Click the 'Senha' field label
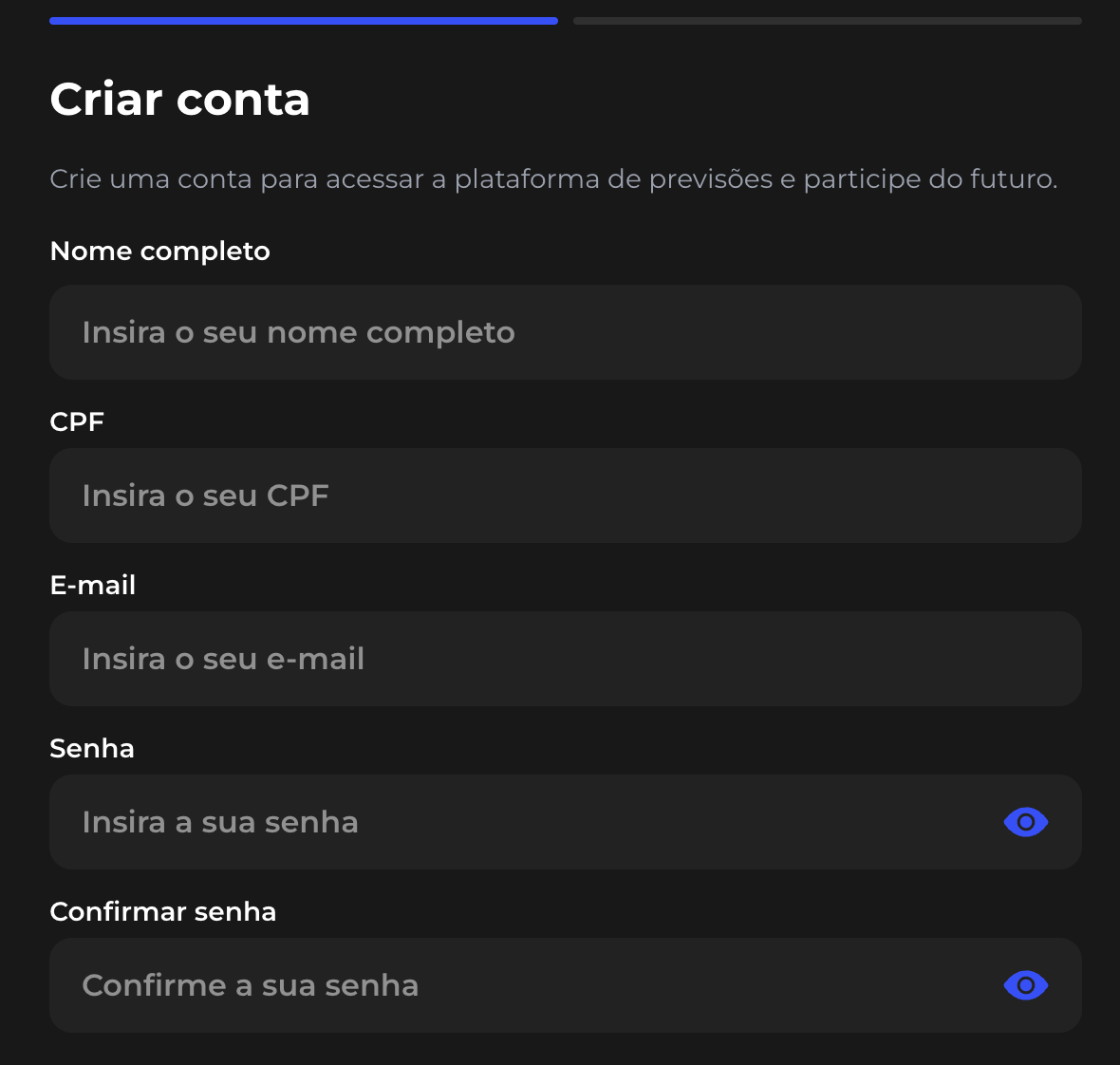Image resolution: width=1120 pixels, height=1065 pixels. click(92, 749)
